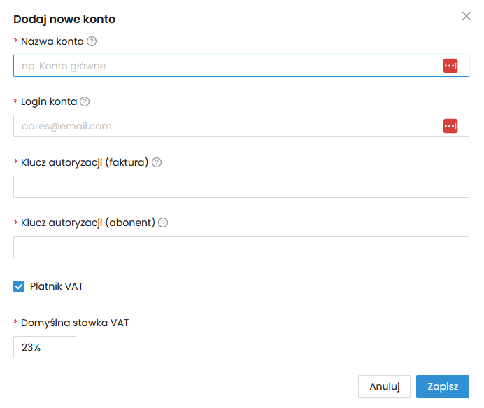Viewport: 484px width, 408px height.
Task: Open help tooltip next to Nazwa konta
Action: tap(91, 41)
